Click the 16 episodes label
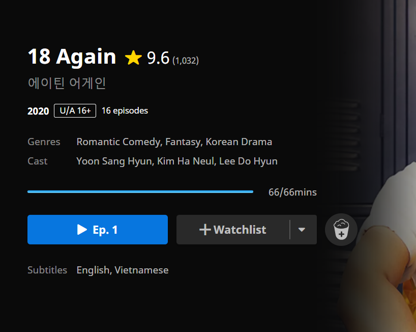Viewport: 416px width, 332px height. coord(125,111)
